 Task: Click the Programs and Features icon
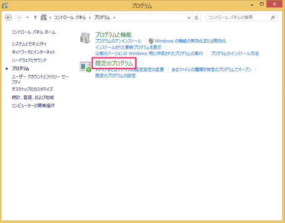pos(85,38)
